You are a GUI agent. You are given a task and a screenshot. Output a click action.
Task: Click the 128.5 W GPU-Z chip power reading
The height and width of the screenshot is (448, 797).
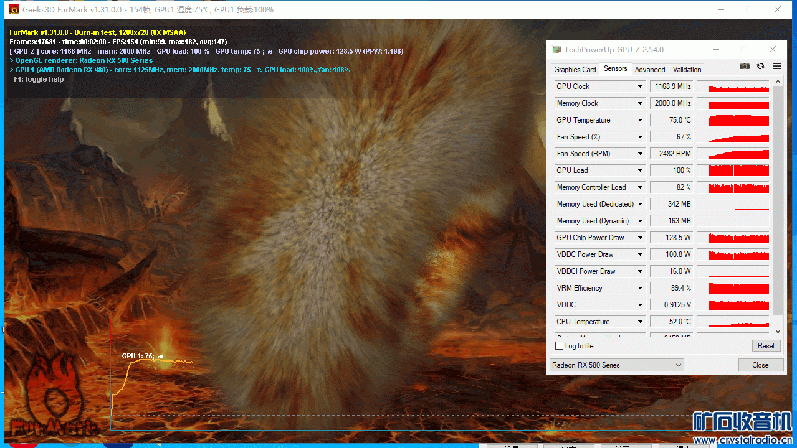coord(672,238)
